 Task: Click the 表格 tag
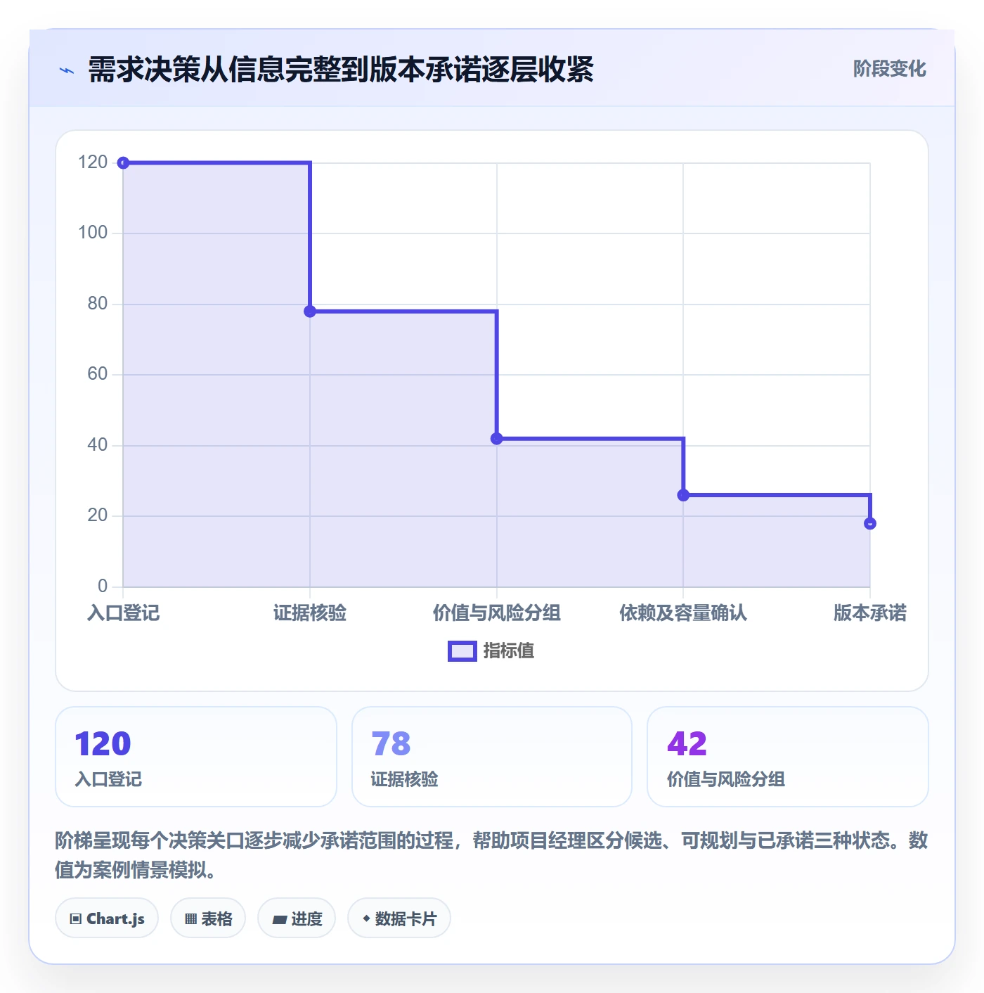208,918
